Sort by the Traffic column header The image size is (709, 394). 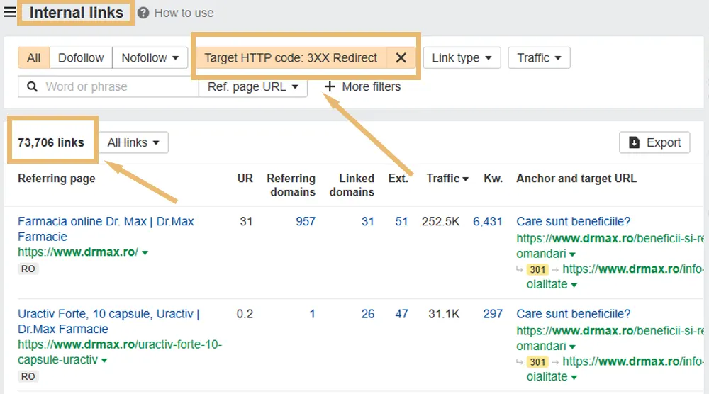[447, 179]
